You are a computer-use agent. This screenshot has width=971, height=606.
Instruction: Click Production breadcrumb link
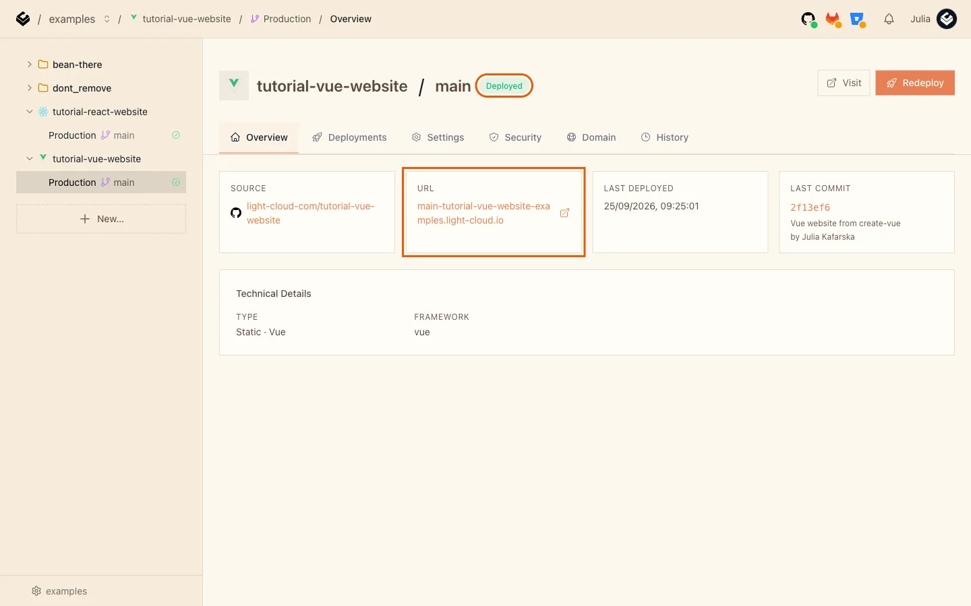point(287,19)
